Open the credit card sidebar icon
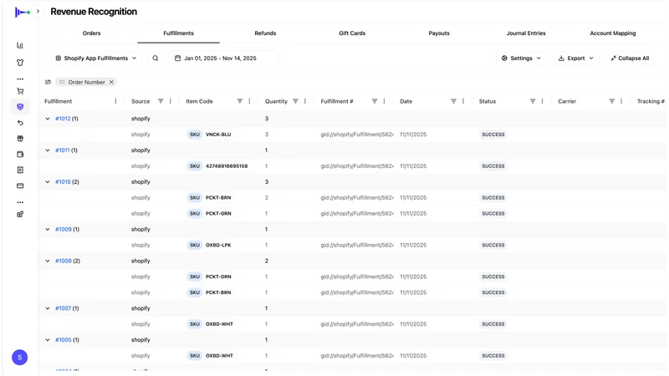 pyautogui.click(x=20, y=185)
